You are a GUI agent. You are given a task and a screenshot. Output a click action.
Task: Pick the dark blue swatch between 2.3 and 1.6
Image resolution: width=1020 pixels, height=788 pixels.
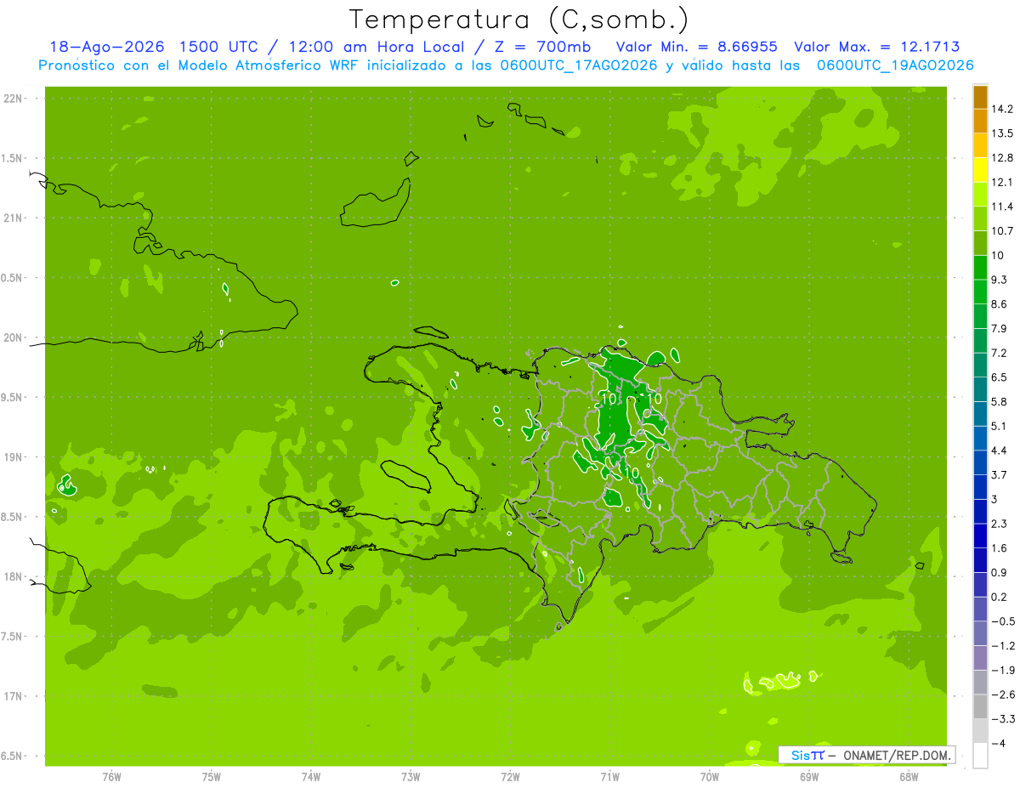(x=980, y=536)
